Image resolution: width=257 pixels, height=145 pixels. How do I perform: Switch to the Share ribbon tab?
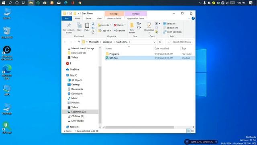(x=88, y=19)
